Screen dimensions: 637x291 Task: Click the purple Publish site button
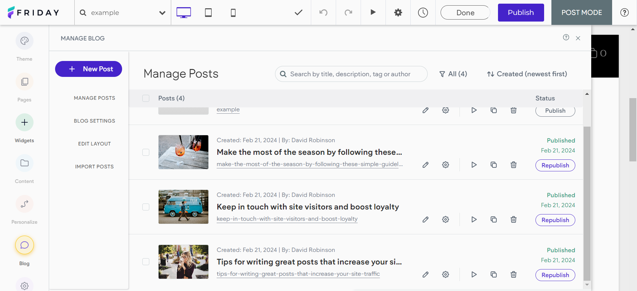click(x=521, y=13)
